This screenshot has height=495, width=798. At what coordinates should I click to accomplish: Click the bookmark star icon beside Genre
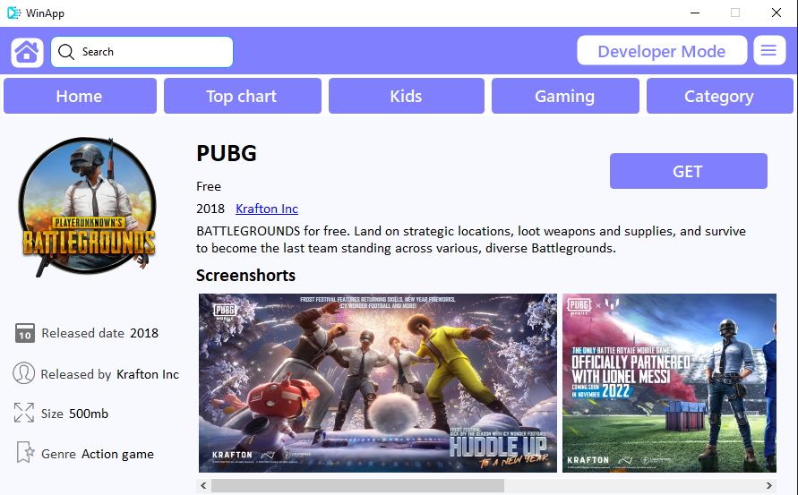[x=25, y=452]
